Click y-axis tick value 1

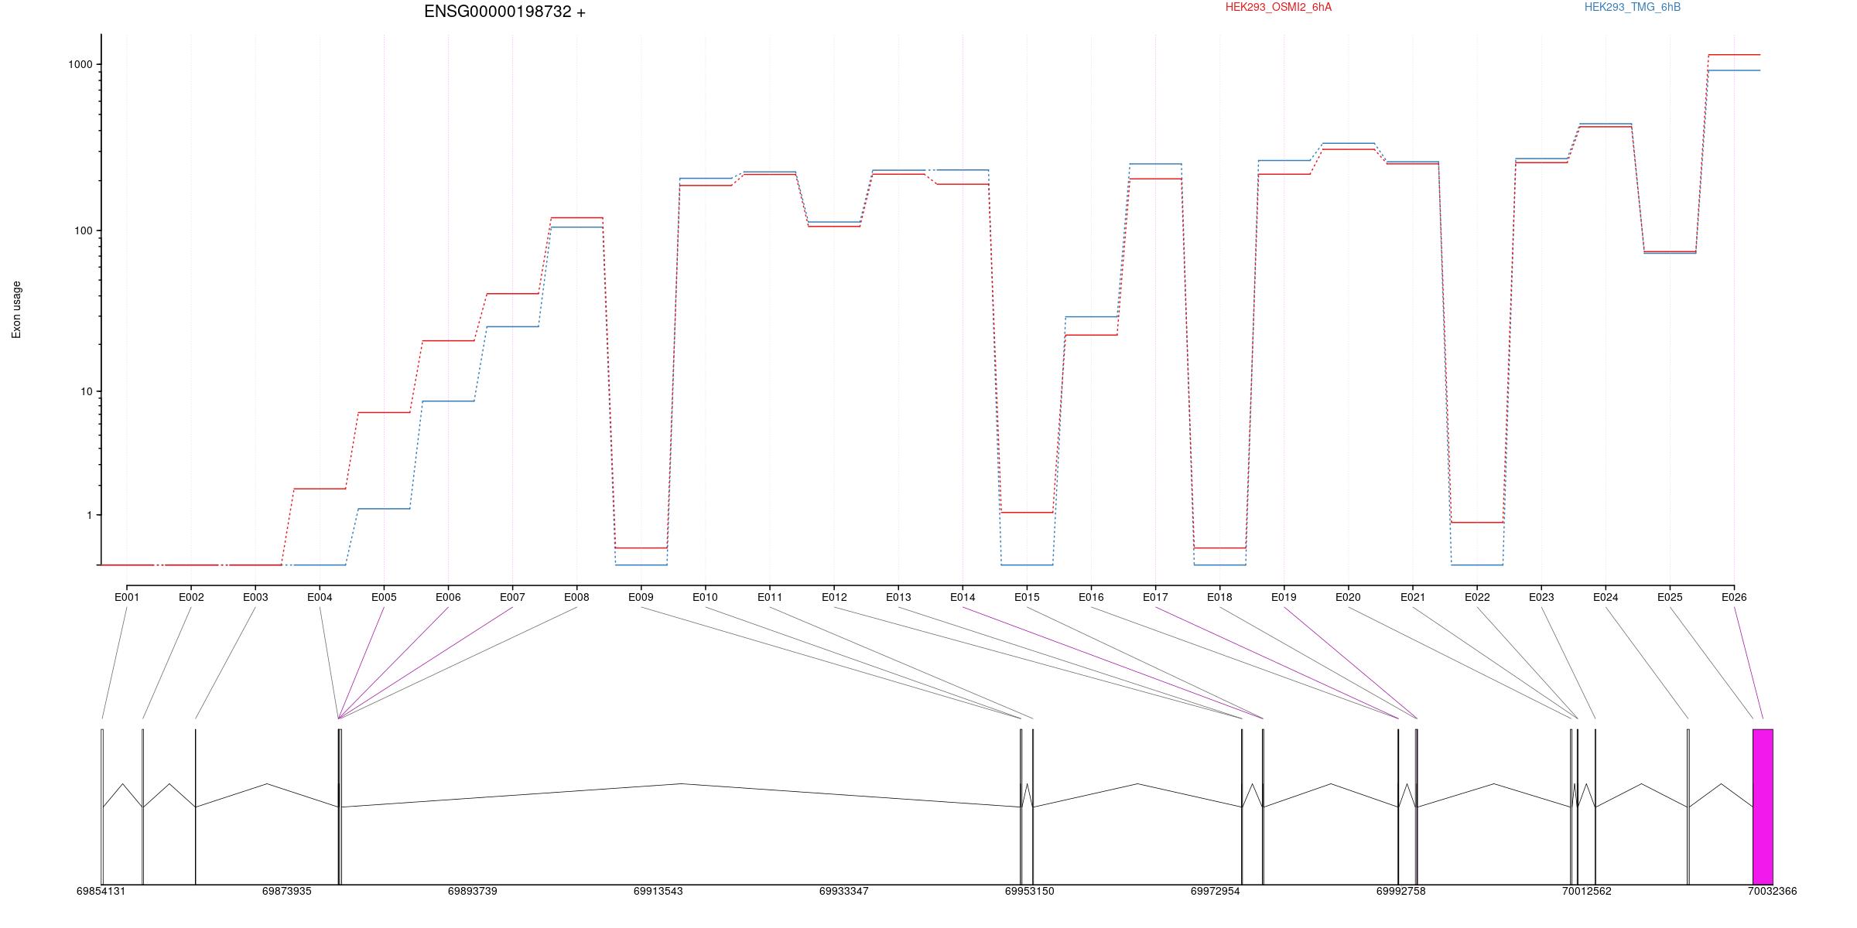[90, 515]
